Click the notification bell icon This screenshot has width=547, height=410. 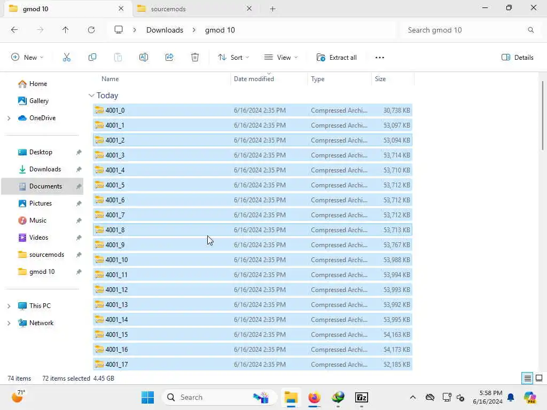click(511, 397)
